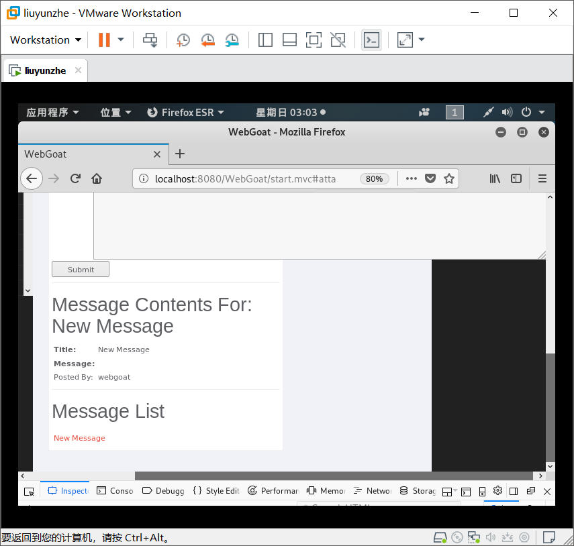574x546 pixels.
Task: Toggle the VMware library sidebar view
Action: (265, 40)
